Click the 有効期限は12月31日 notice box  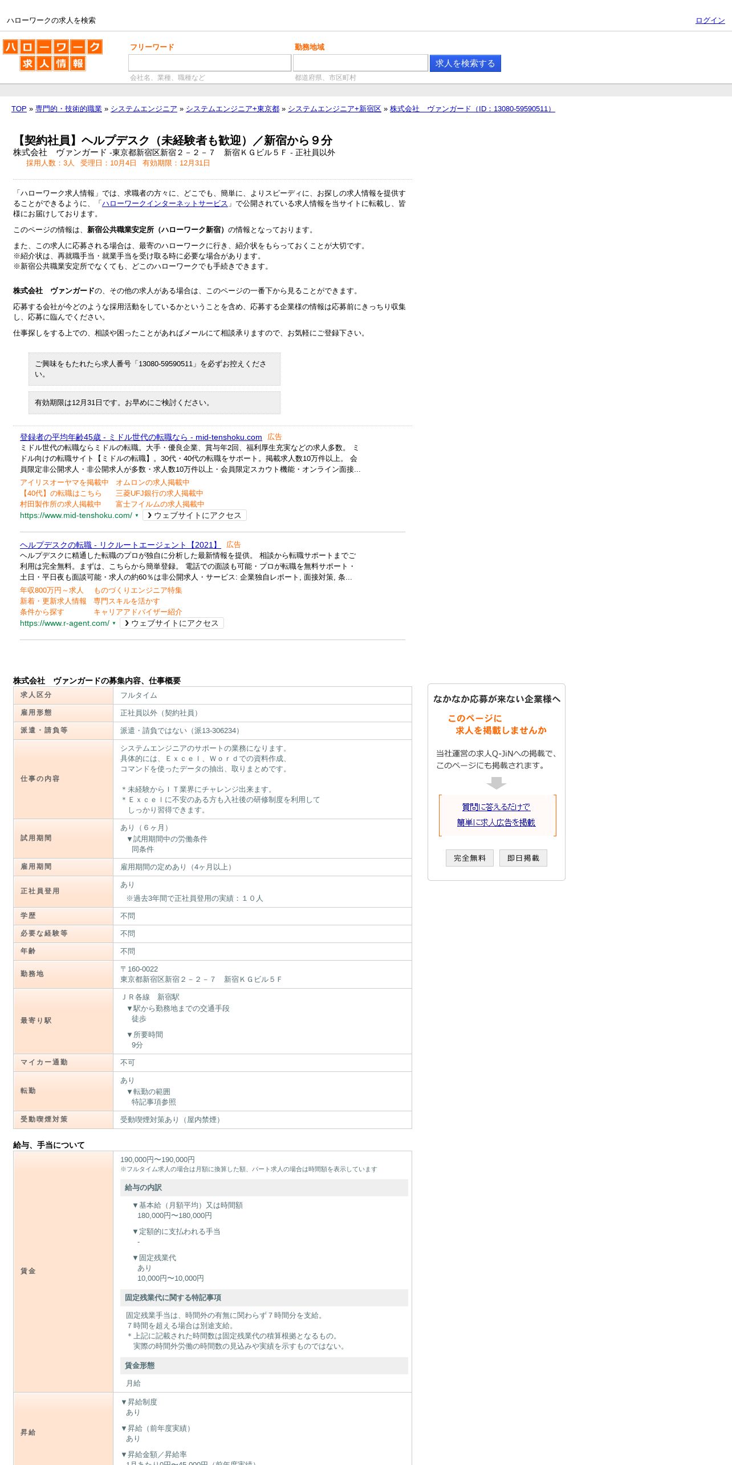click(x=154, y=403)
